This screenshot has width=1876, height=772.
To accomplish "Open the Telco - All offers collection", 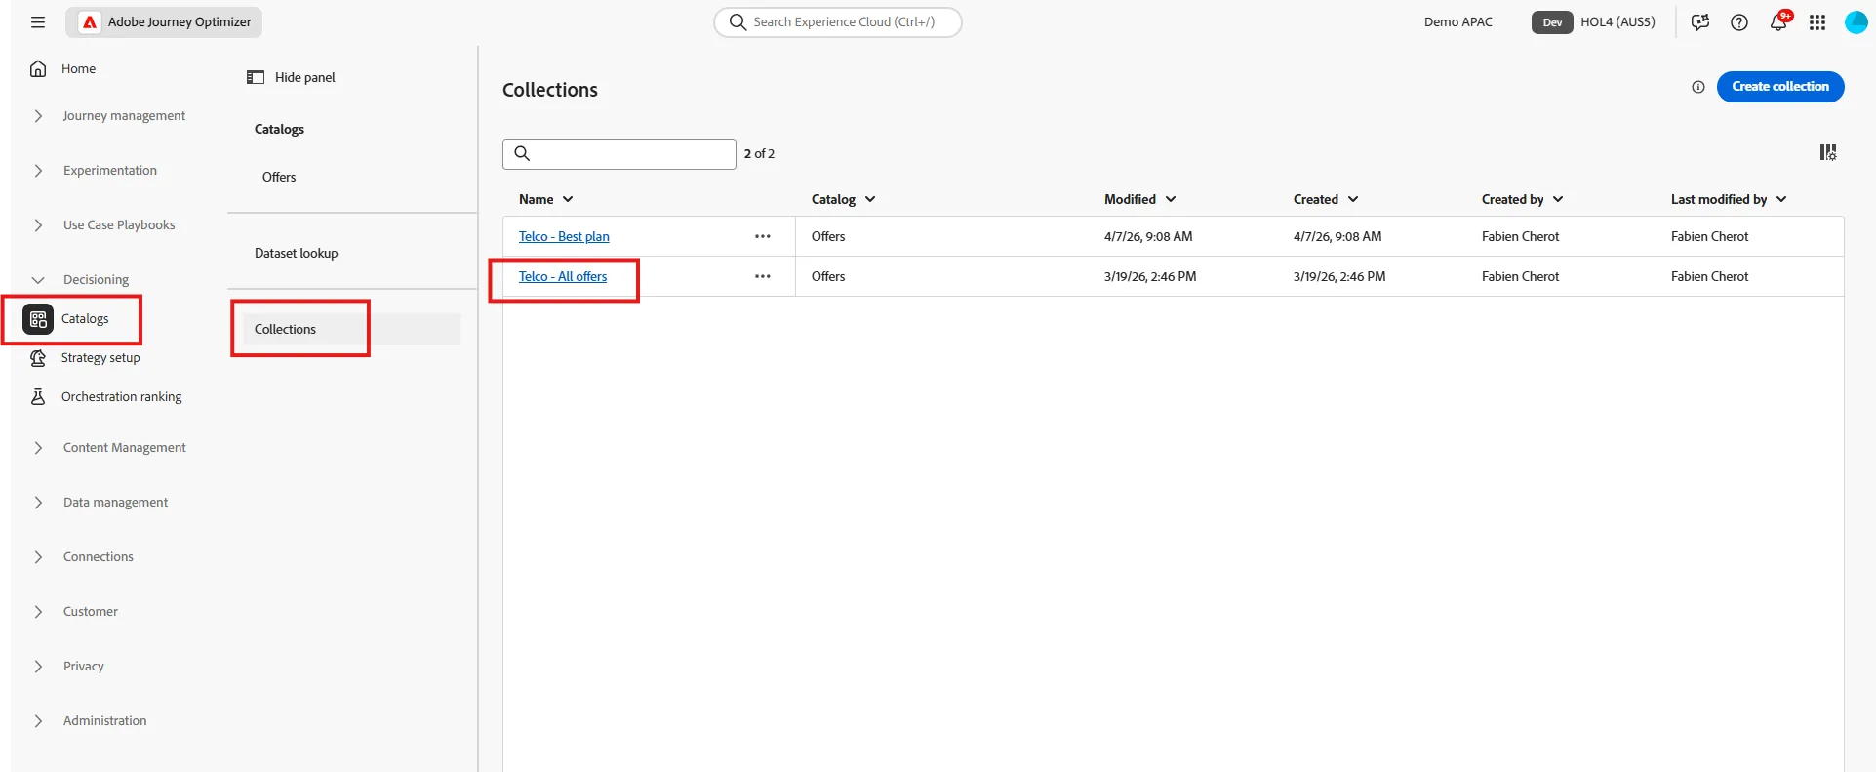I will coord(563,276).
